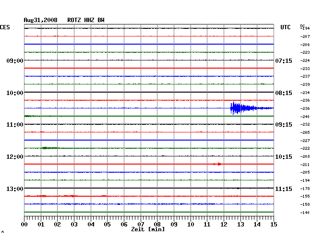This screenshot has height=237, width=312.
Task: Click the date label Aug31,2008
Action: click(x=40, y=20)
